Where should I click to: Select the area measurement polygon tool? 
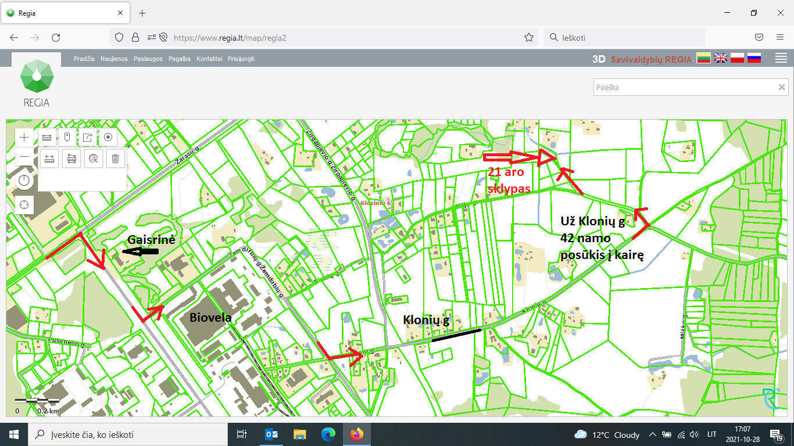coord(71,159)
